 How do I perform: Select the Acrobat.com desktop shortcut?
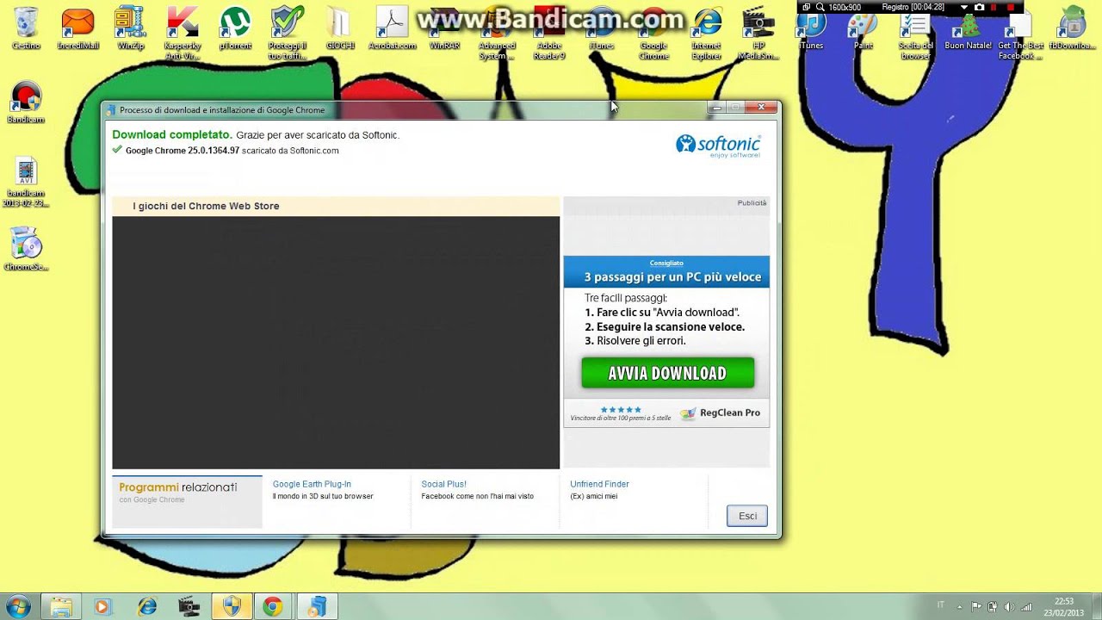point(392,28)
